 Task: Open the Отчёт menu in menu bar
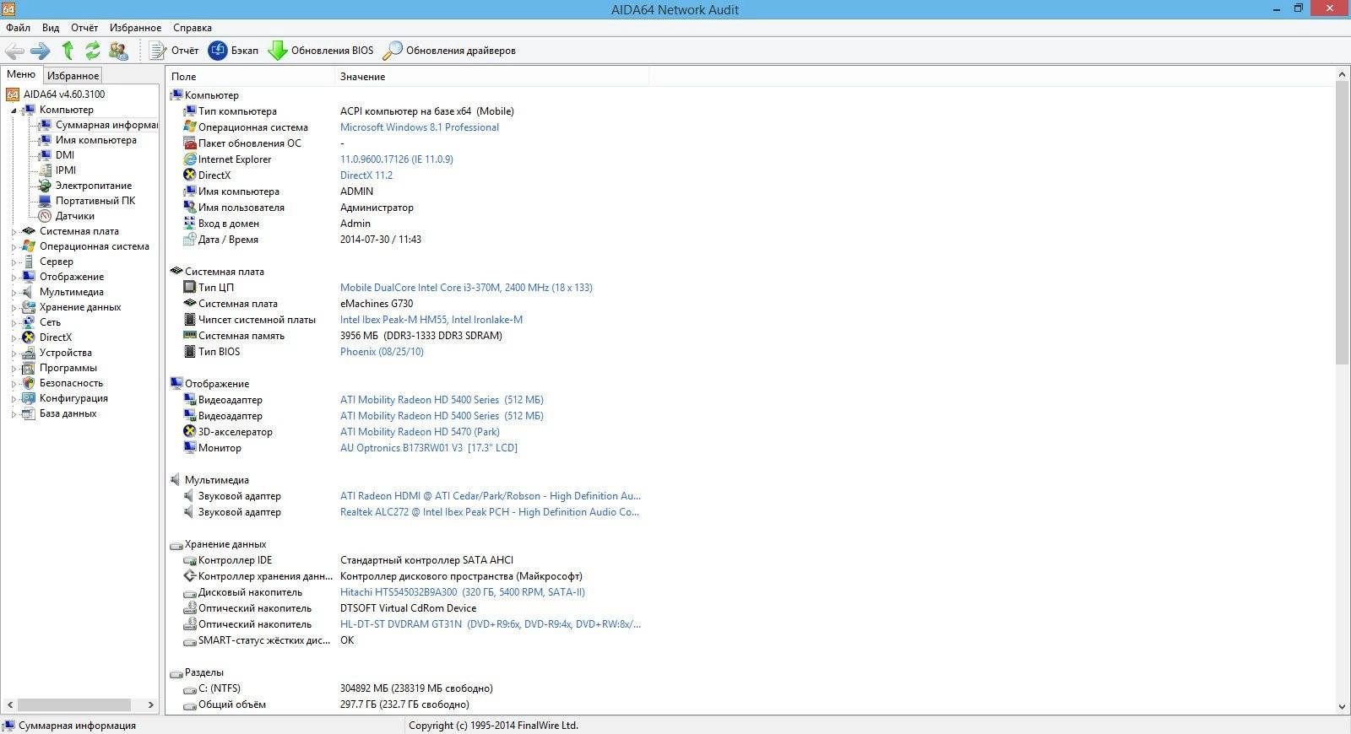tap(84, 28)
